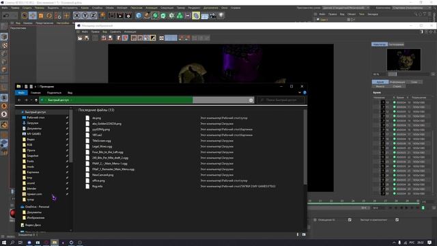
Task: Switch to the Information tab in Picture Viewer
Action: pos(397,82)
